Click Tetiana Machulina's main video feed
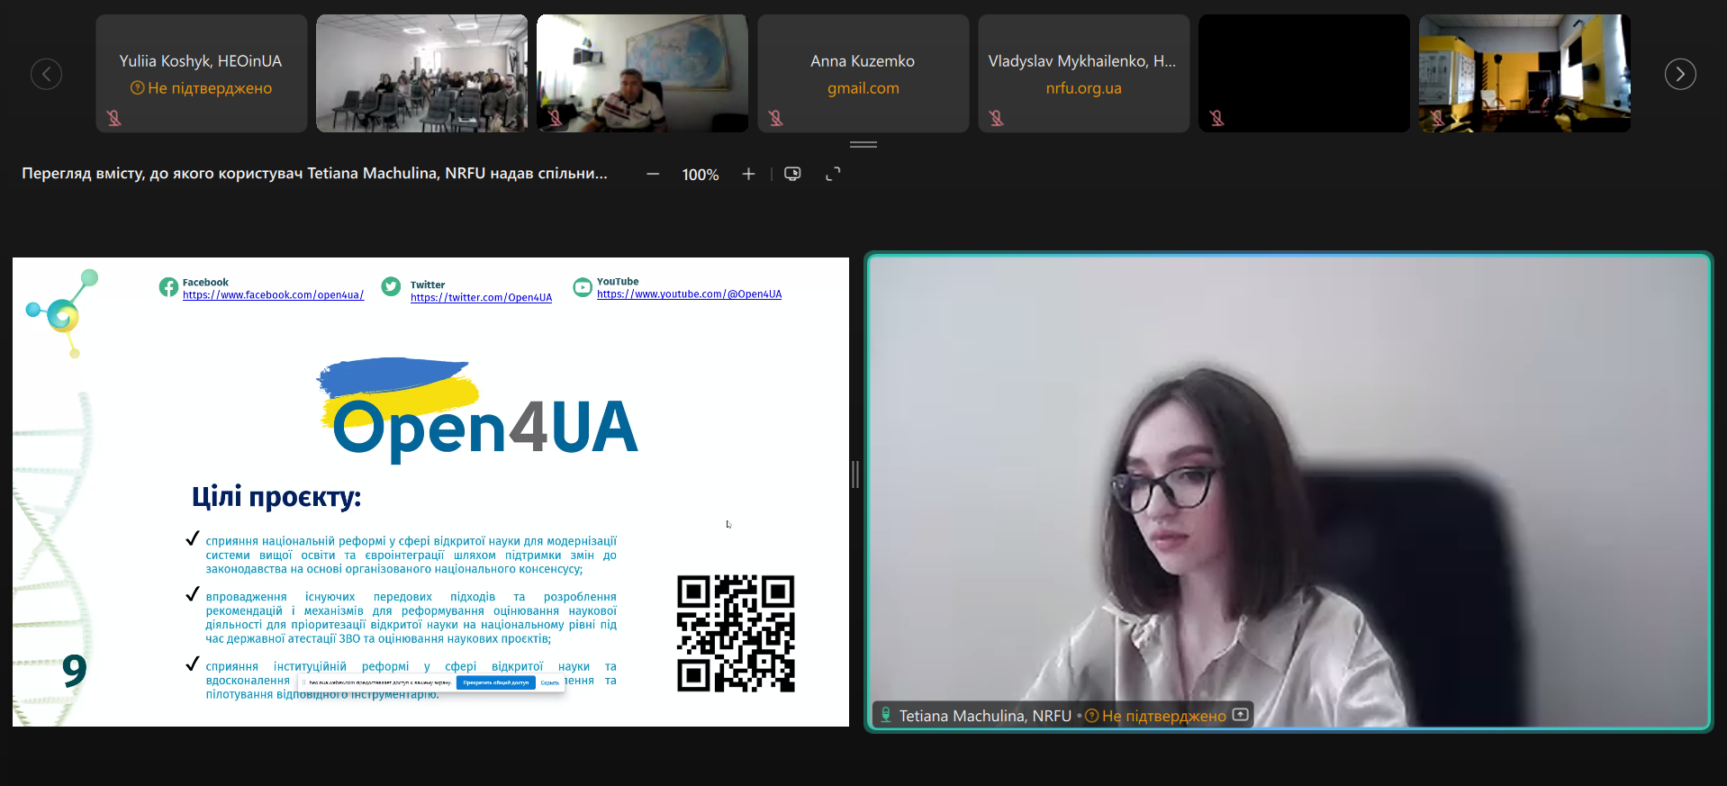Screen dimensions: 1727x786 click(x=1288, y=492)
